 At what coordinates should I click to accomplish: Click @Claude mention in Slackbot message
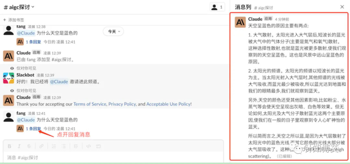(59, 82)
